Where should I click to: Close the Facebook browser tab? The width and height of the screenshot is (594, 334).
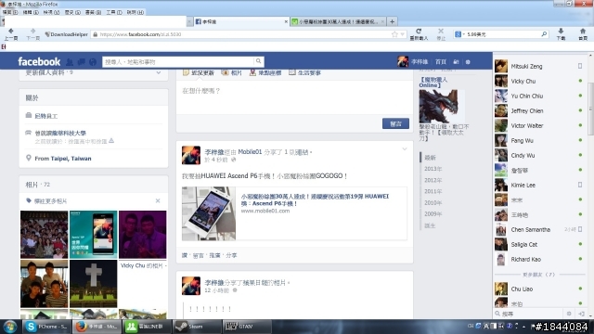[x=286, y=21]
